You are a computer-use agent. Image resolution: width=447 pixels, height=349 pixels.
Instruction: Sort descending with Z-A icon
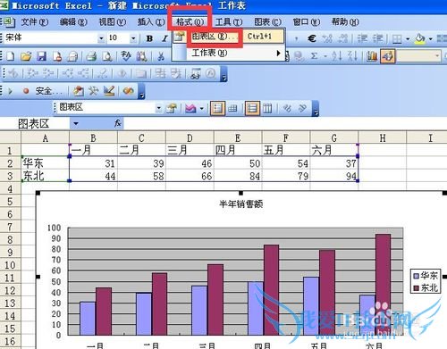(x=352, y=56)
